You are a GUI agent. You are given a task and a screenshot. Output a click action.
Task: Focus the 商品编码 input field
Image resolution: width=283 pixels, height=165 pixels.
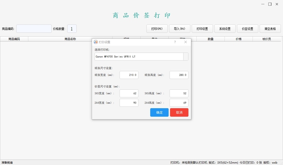pyautogui.click(x=34, y=29)
